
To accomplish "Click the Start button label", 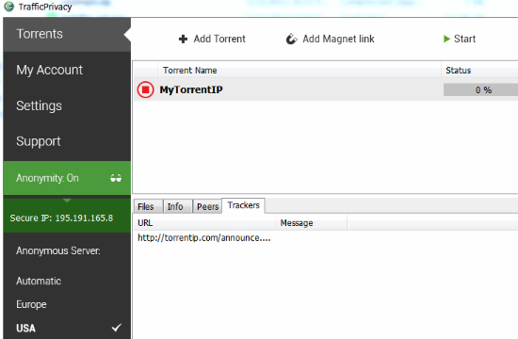I will (x=465, y=39).
